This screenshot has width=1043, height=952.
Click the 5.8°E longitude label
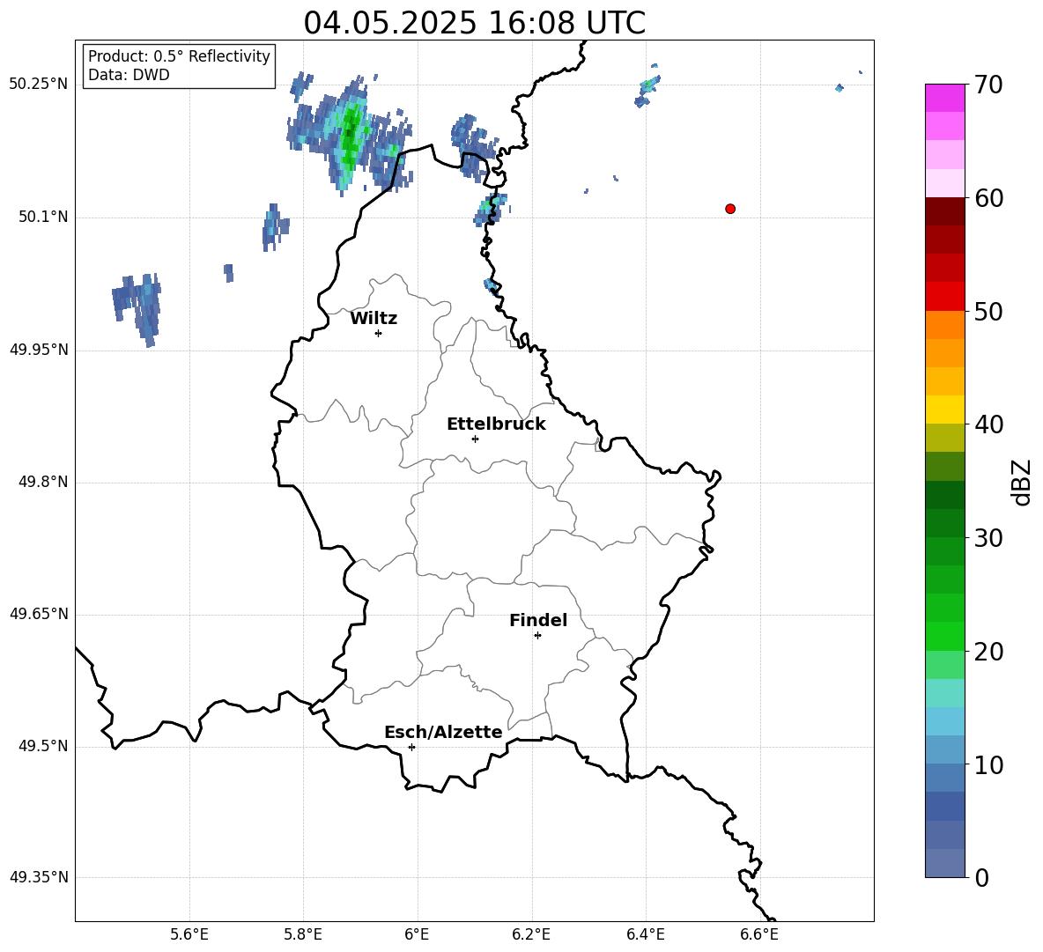(x=303, y=934)
